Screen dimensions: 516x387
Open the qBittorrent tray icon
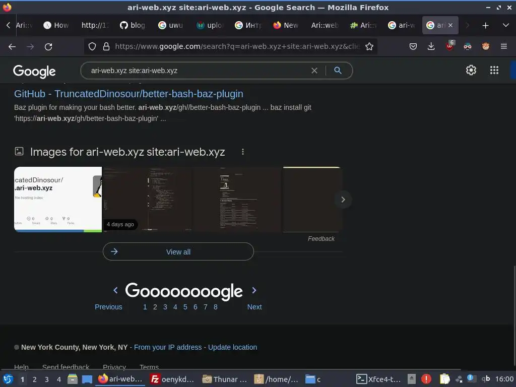pos(486,379)
